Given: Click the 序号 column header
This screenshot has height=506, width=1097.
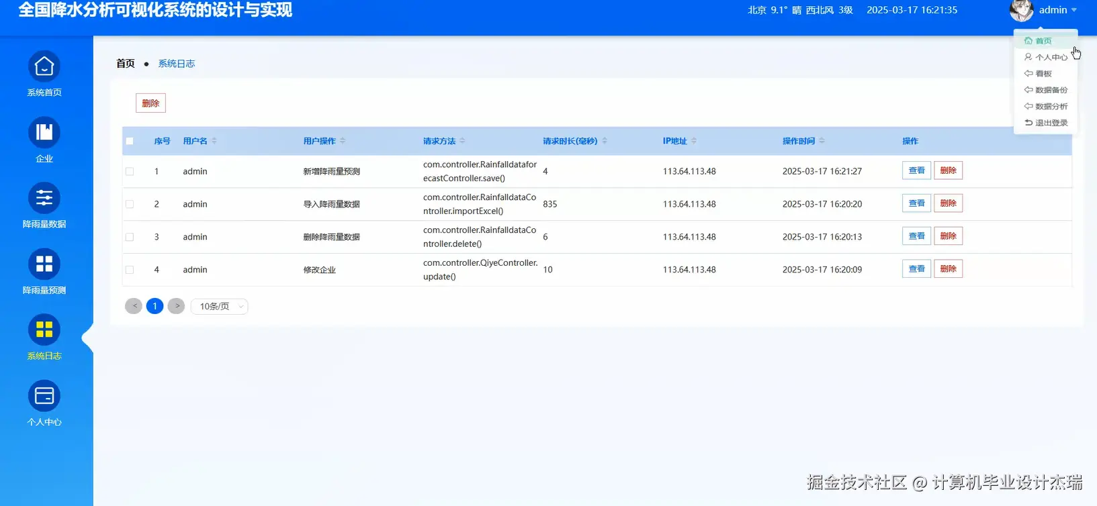Looking at the screenshot, I should [x=162, y=141].
